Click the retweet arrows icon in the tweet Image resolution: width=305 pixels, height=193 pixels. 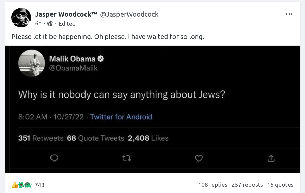pos(126,158)
